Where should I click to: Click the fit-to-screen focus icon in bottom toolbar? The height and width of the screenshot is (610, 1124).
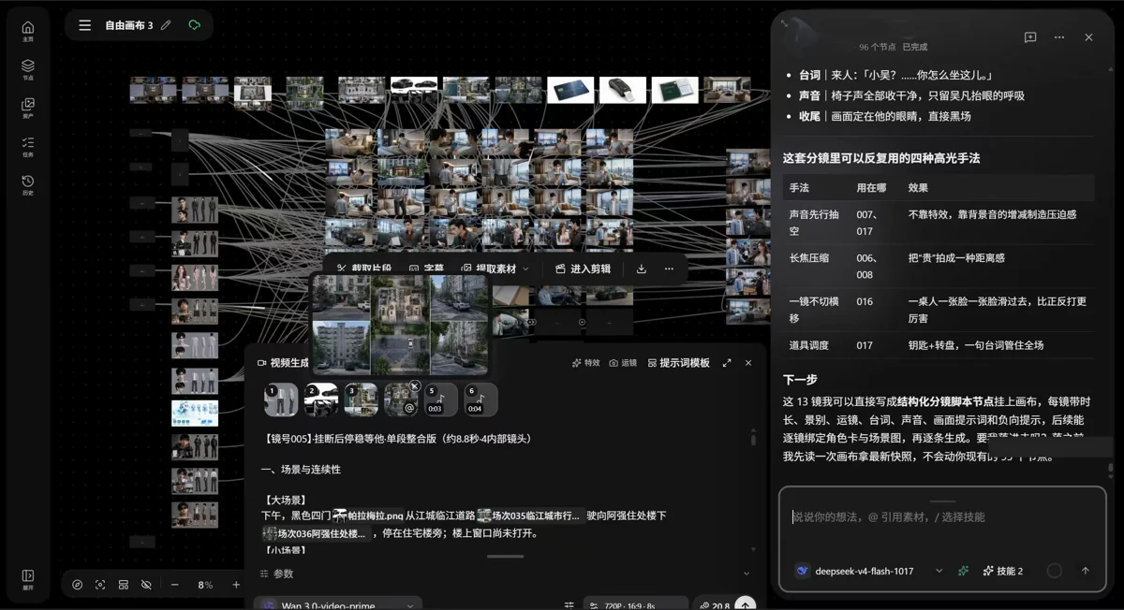coord(100,585)
